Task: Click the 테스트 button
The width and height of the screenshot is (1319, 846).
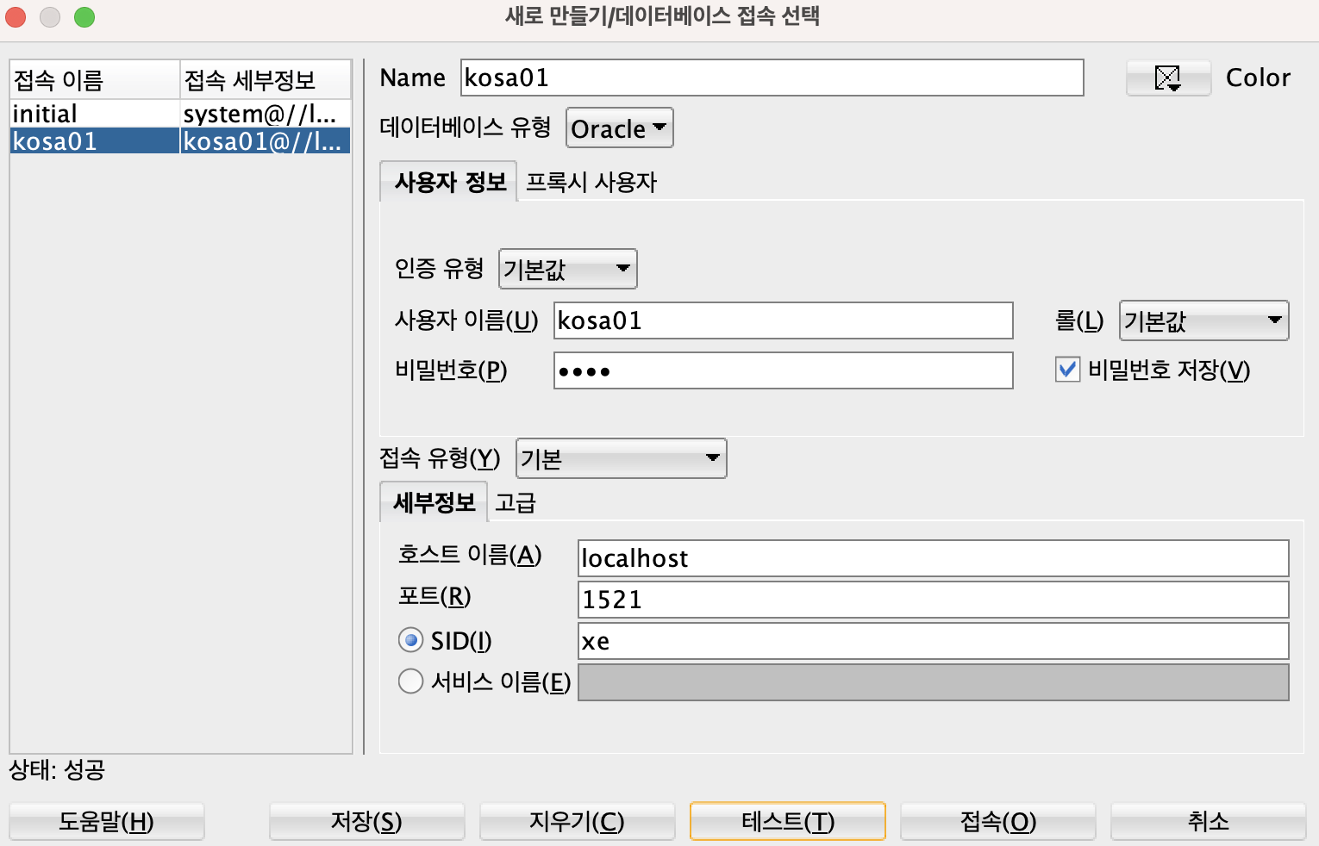Action: [788, 821]
